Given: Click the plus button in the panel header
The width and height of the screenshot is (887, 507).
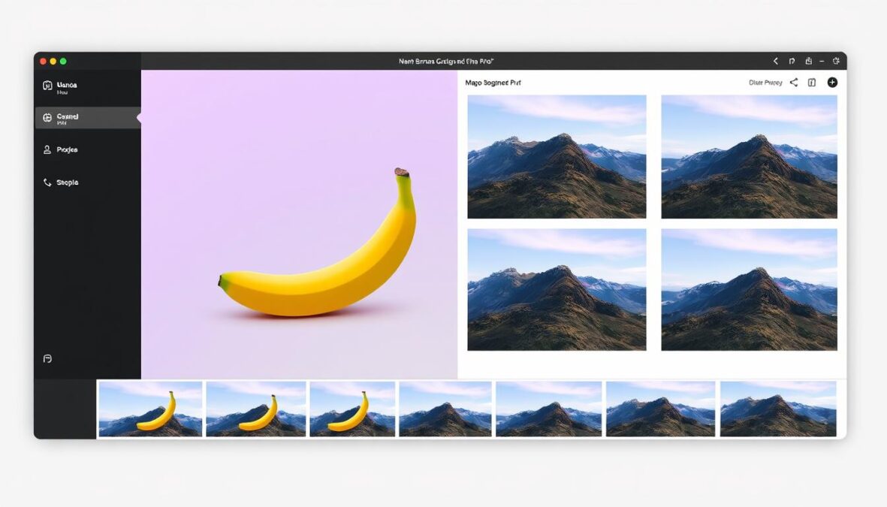Looking at the screenshot, I should (831, 83).
